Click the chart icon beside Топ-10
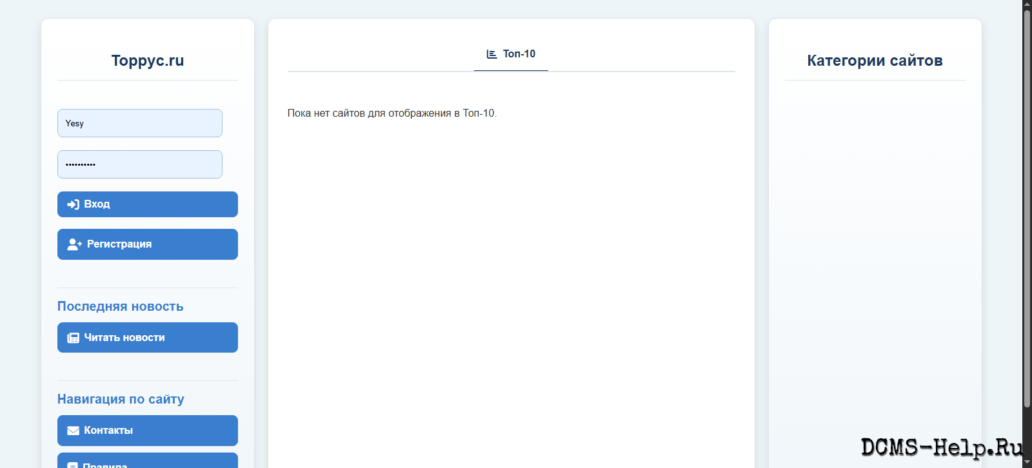The height and width of the screenshot is (468, 1032). pyautogui.click(x=491, y=54)
